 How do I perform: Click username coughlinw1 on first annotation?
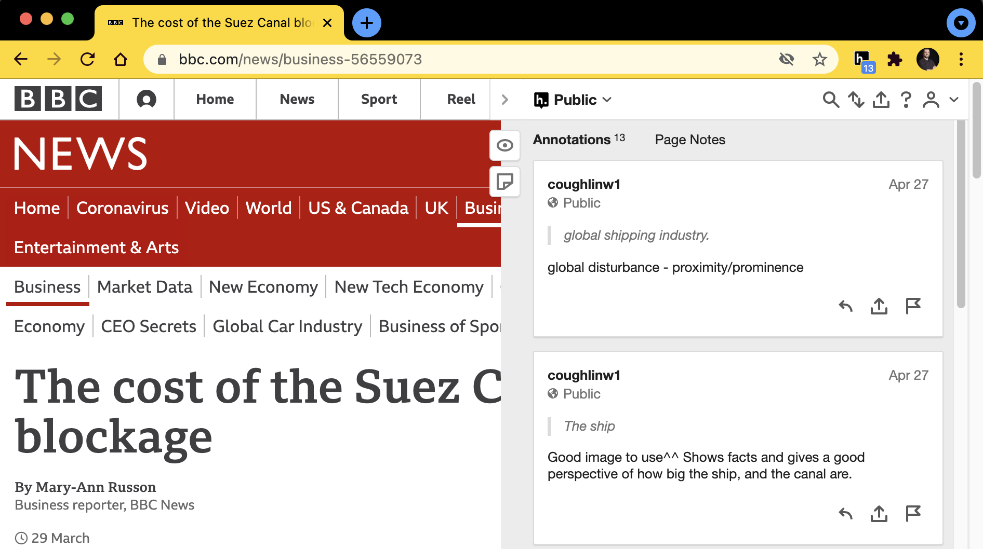tap(584, 184)
